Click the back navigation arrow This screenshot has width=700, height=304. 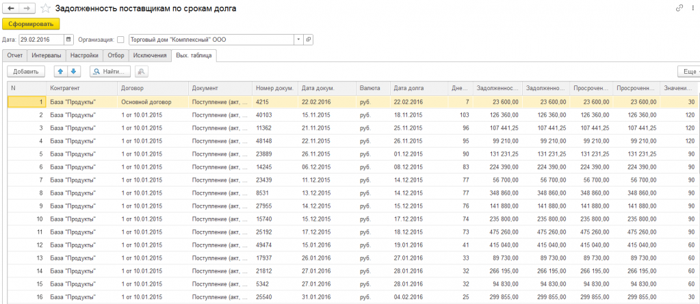pos(10,8)
